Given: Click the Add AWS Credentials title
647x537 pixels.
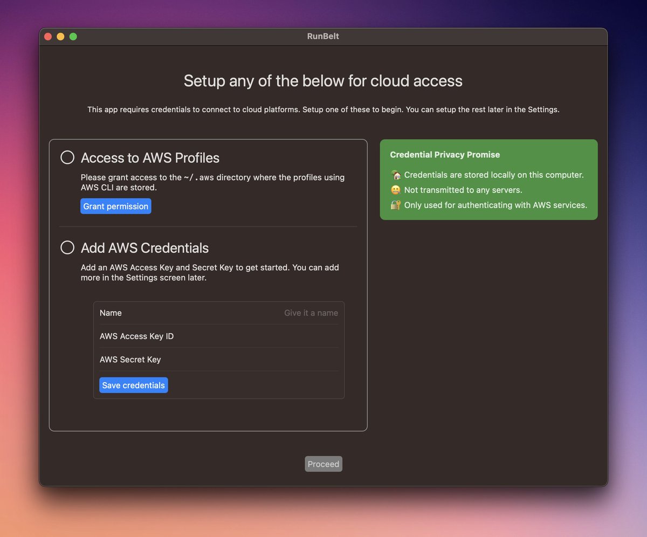Looking at the screenshot, I should pyautogui.click(x=144, y=248).
